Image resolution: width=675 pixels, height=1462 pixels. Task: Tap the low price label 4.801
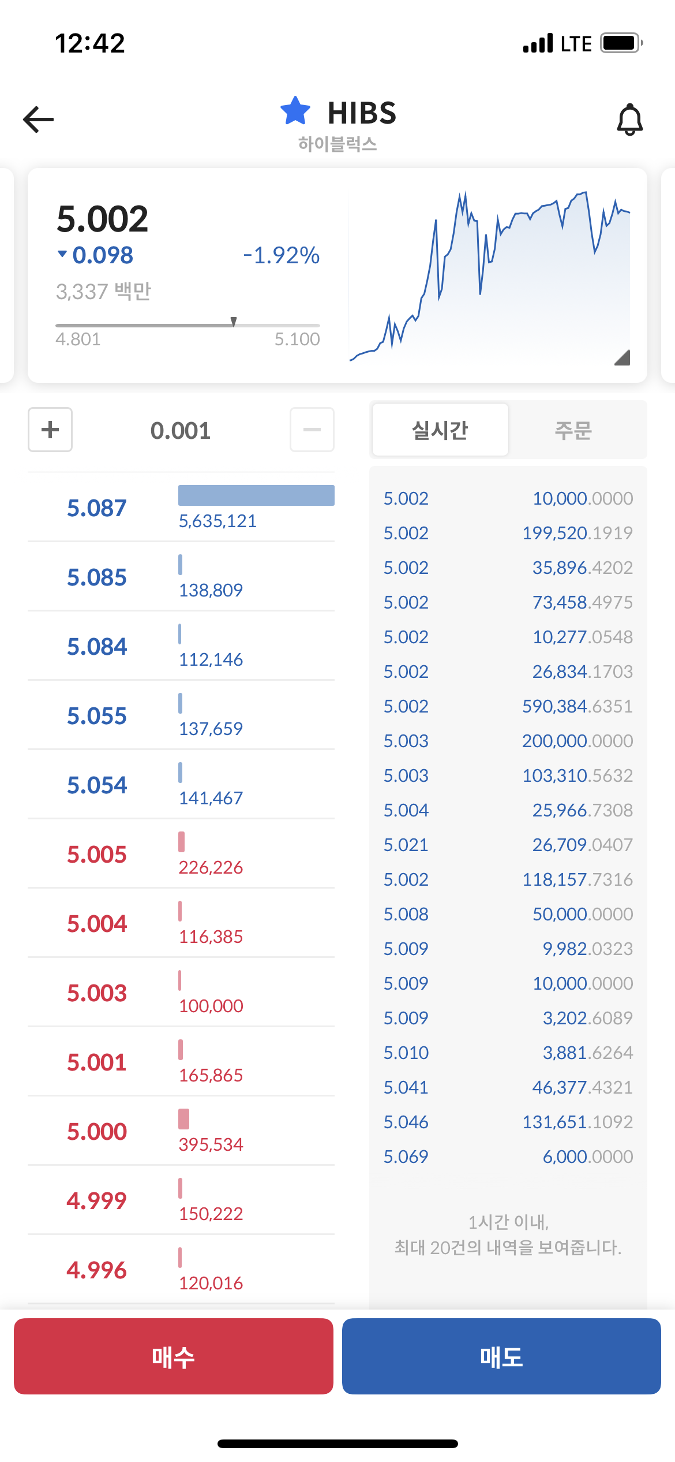78,339
